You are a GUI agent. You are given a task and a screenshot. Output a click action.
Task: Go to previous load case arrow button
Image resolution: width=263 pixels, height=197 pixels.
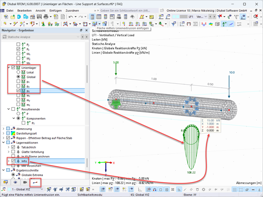tap(210, 17)
